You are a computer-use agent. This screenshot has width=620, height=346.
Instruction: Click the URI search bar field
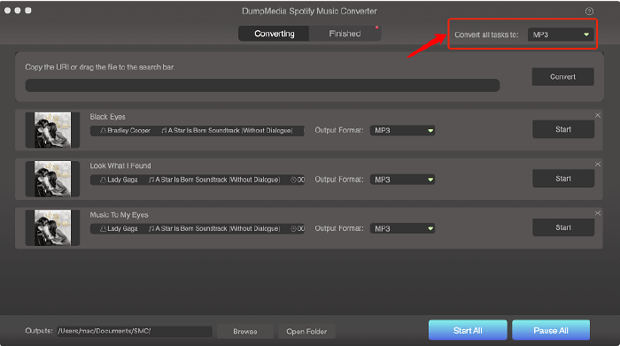[262, 85]
